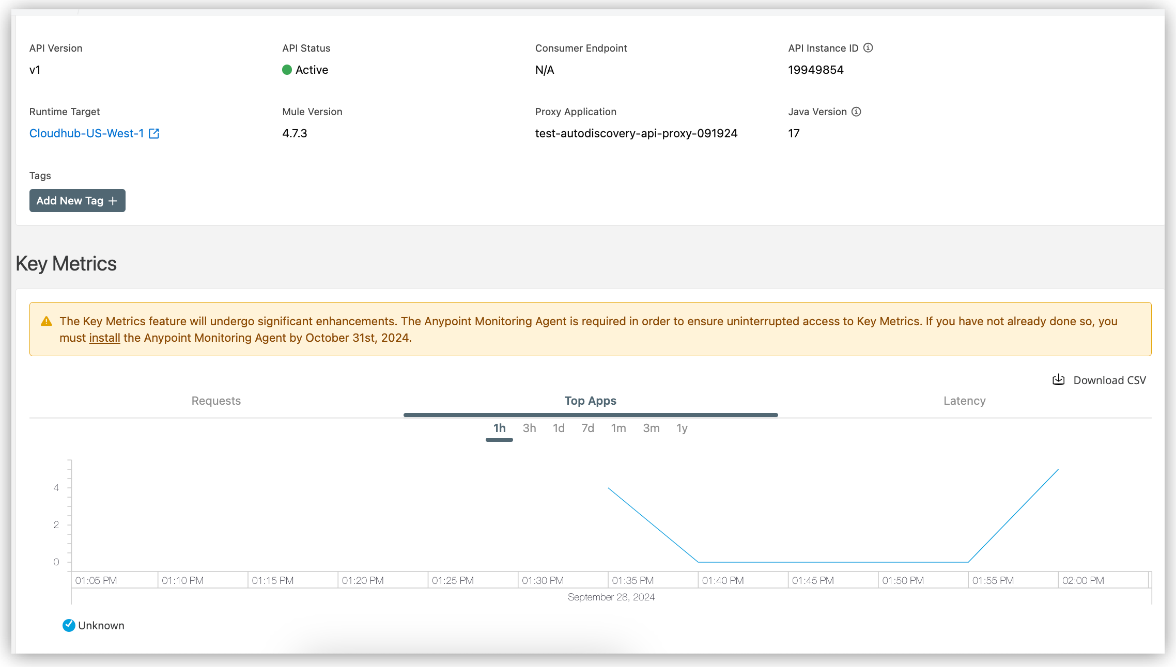
Task: Click the warning triangle in the banner
Action: pos(46,321)
